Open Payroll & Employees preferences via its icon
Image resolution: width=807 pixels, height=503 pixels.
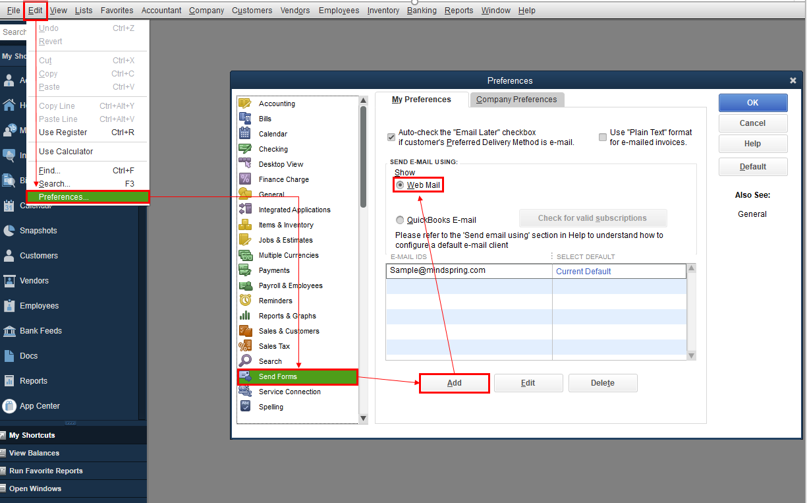point(245,285)
